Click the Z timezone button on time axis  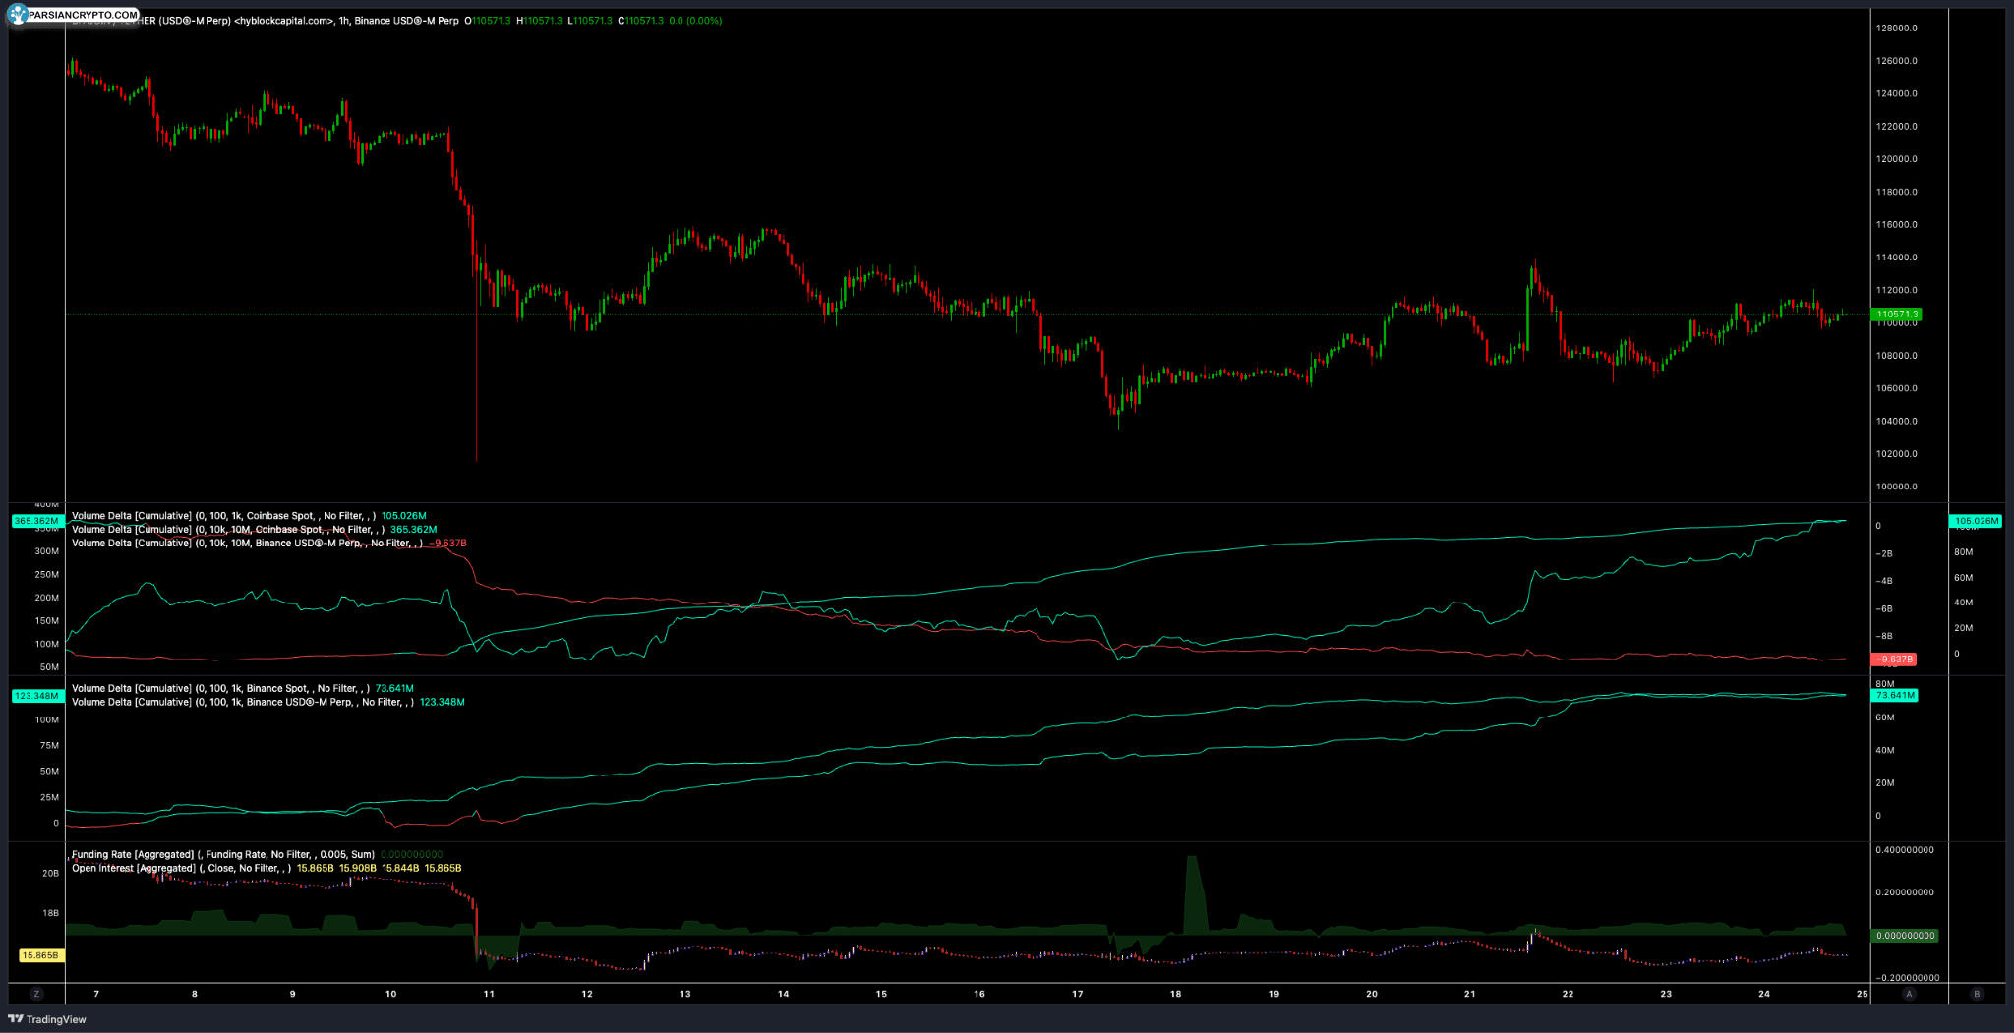coord(36,994)
